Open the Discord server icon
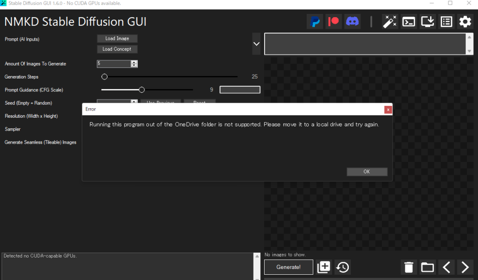Viewport: 478px width, 280px height. click(353, 22)
